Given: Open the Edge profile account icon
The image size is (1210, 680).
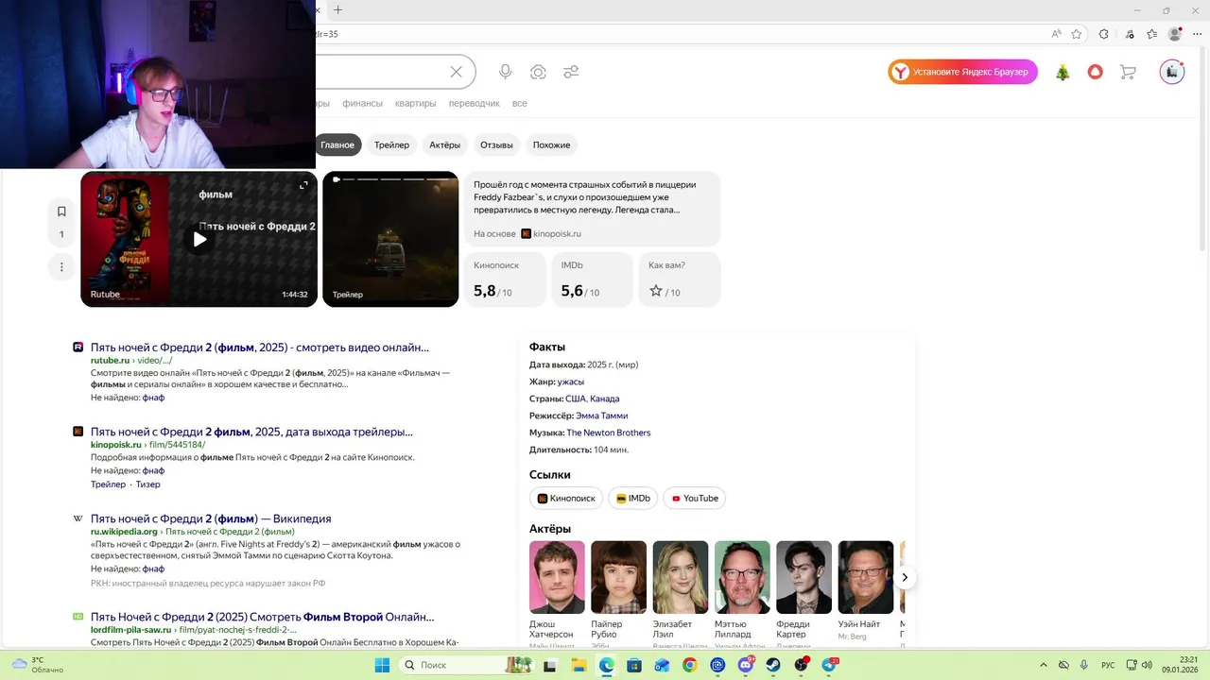Looking at the screenshot, I should pos(1175,34).
